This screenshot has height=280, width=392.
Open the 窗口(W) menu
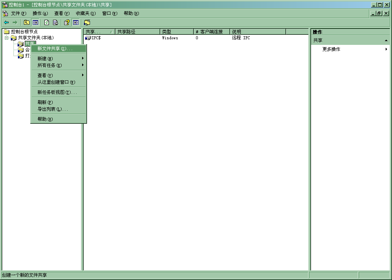pos(110,13)
